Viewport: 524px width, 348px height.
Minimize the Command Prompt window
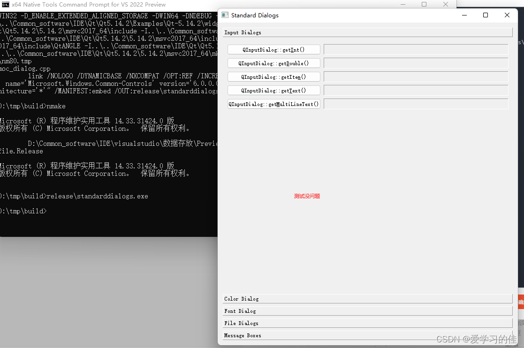point(403,4)
